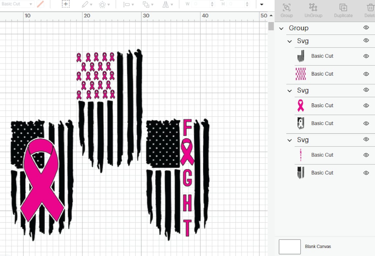Hide the ribbon Basic Cut layer
Viewport: 375px width, 256px height.
(366, 105)
